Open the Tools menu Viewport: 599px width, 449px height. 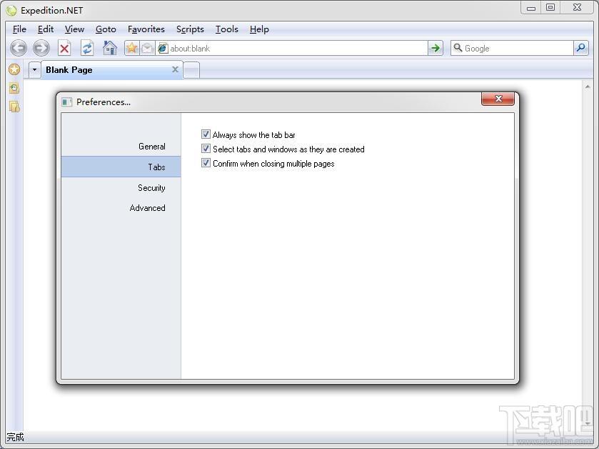tap(226, 29)
